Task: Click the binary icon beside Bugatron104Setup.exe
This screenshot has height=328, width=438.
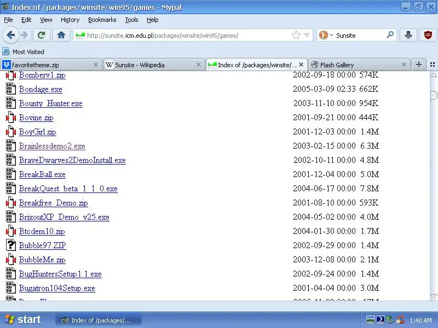Action: 11,288
